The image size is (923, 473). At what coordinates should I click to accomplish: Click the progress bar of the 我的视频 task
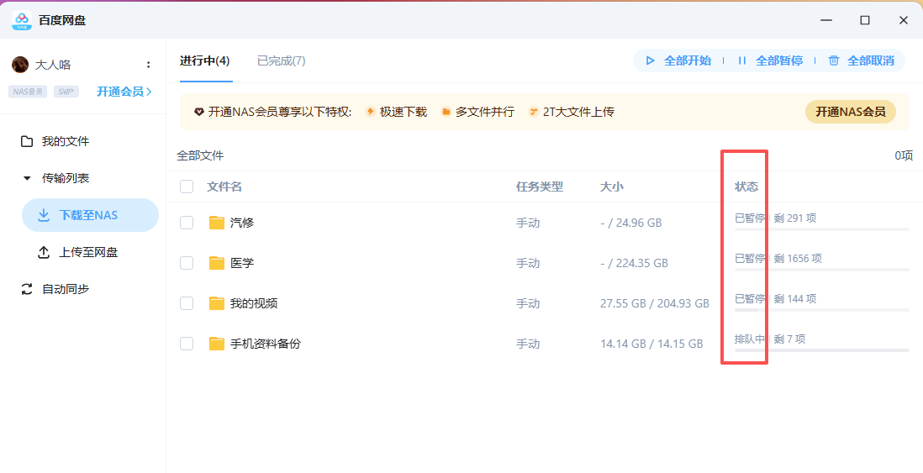point(822,310)
